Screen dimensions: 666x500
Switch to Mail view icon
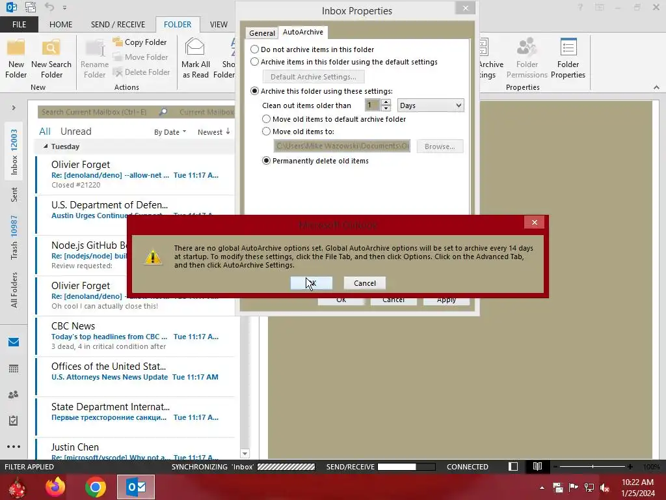(x=14, y=342)
